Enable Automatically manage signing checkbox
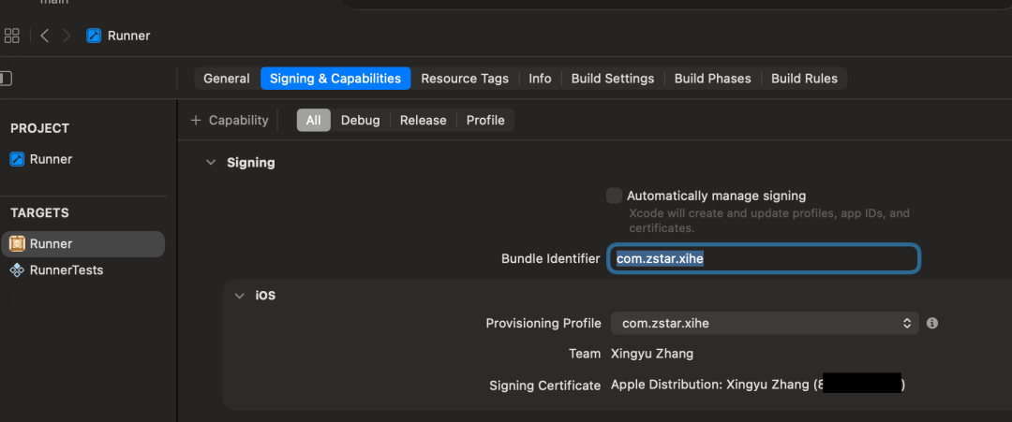The width and height of the screenshot is (1012, 422). [x=614, y=196]
